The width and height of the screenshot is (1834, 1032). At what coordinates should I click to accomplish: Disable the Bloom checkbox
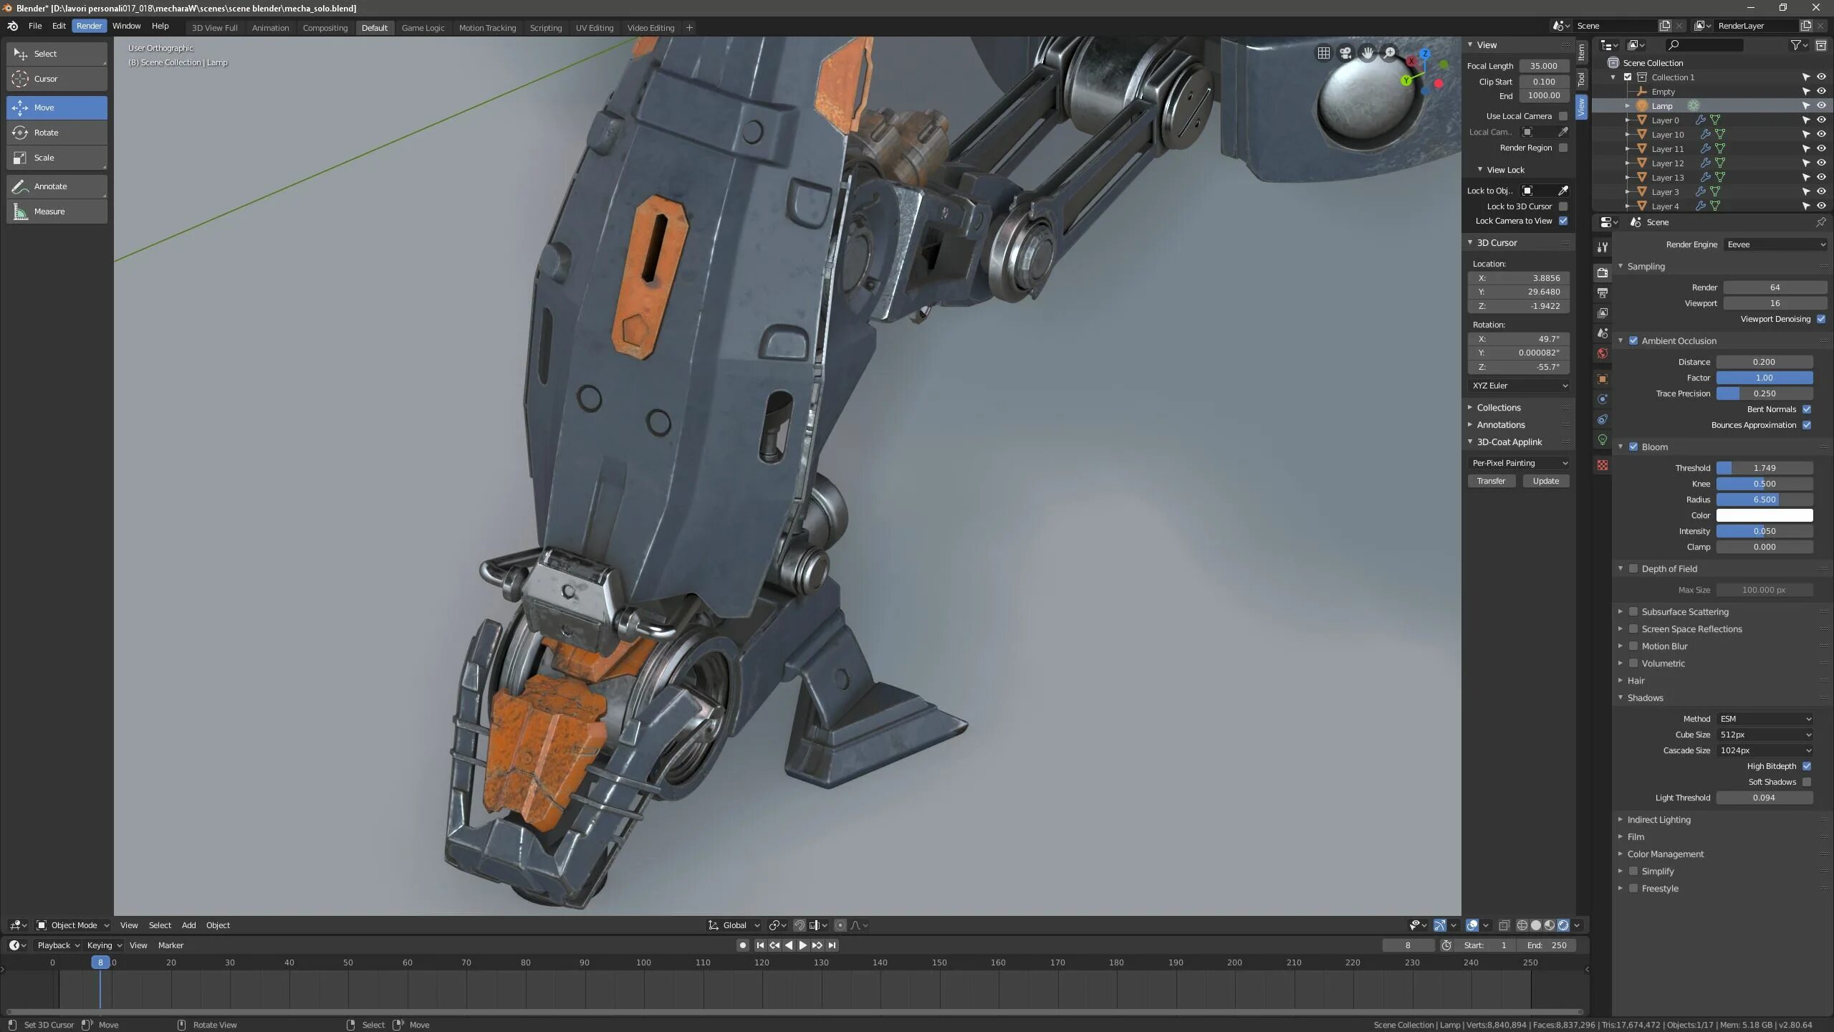click(1633, 446)
